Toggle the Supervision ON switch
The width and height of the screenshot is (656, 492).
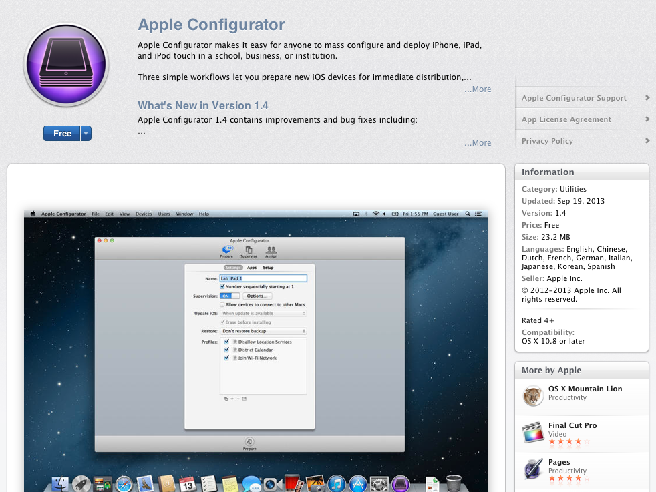pyautogui.click(x=228, y=296)
